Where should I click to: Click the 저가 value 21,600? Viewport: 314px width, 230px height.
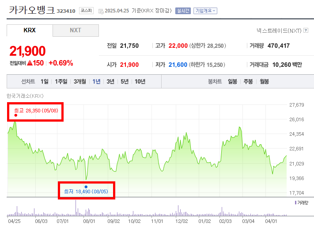[178, 65]
